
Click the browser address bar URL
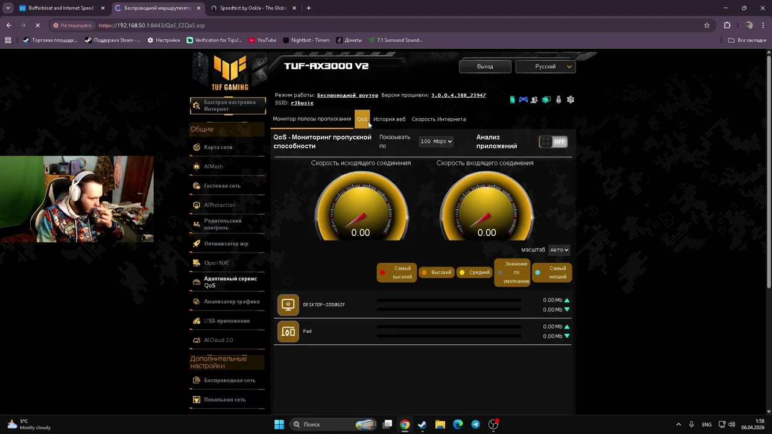(x=151, y=25)
